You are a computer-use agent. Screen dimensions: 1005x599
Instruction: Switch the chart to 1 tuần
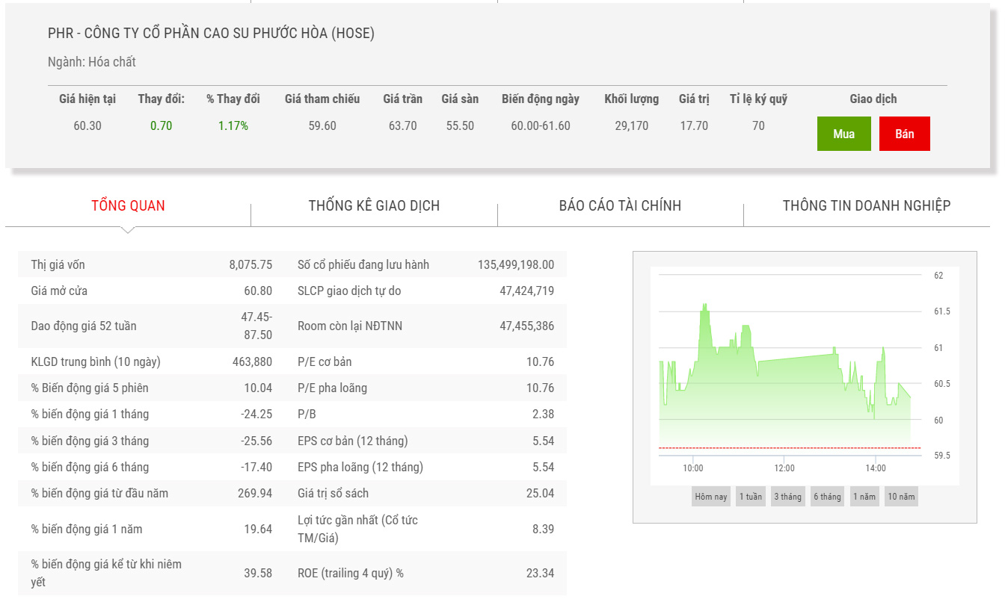tap(750, 497)
